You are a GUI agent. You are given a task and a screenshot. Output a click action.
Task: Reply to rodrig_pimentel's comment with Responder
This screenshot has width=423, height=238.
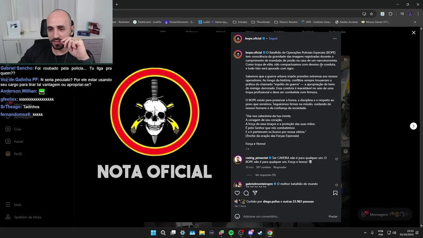click(280, 167)
